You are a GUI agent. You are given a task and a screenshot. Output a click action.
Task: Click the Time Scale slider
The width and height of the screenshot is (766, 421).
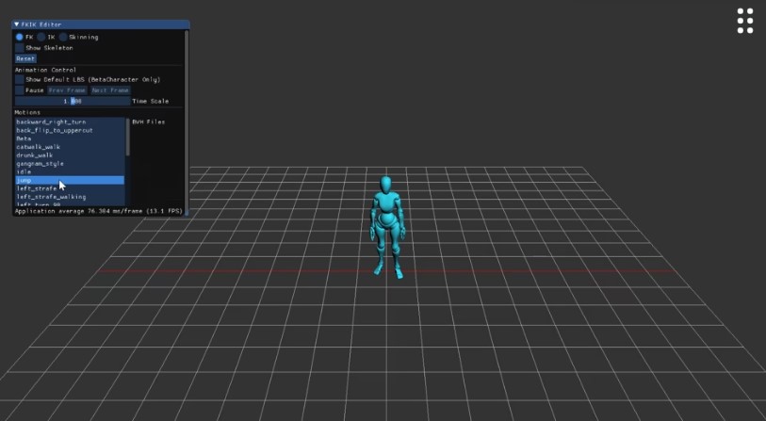[72, 101]
